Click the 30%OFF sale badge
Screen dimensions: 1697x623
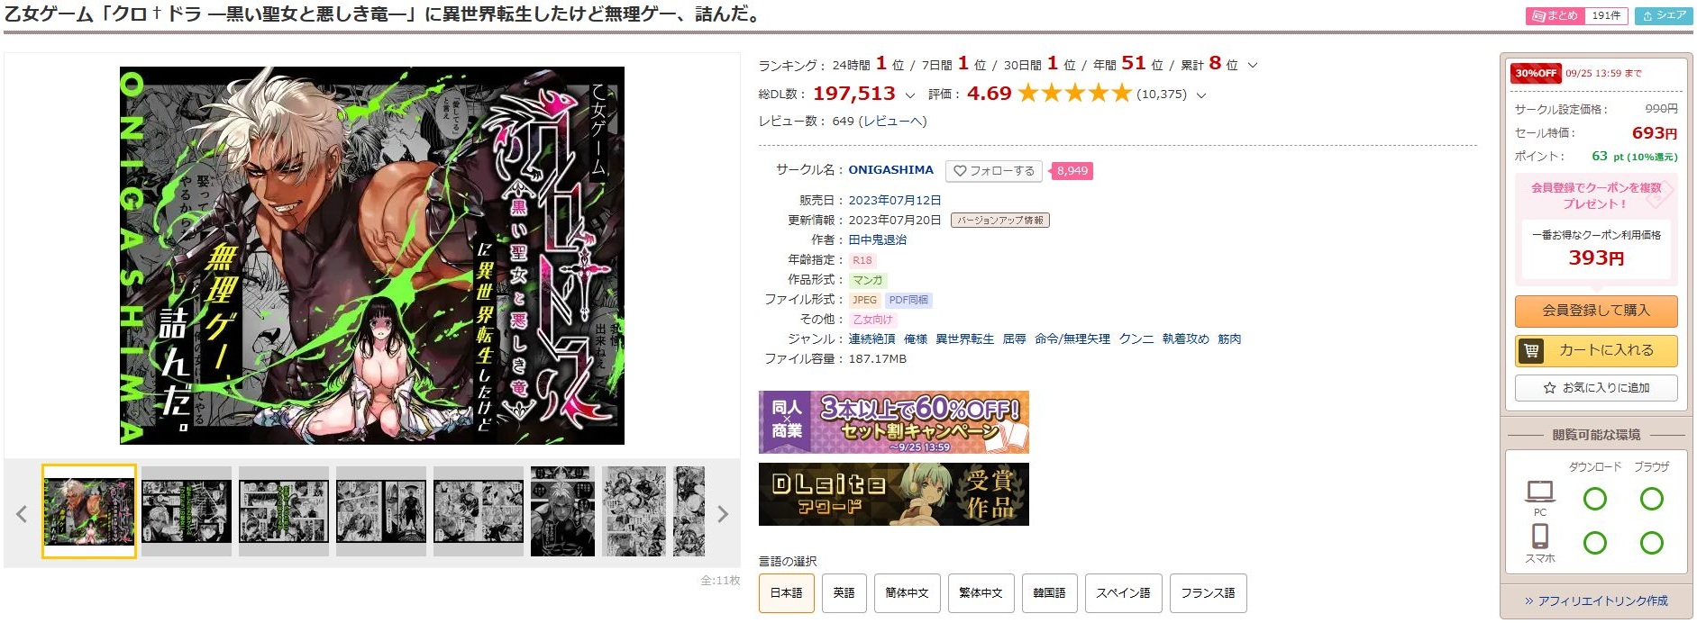pyautogui.click(x=1536, y=74)
